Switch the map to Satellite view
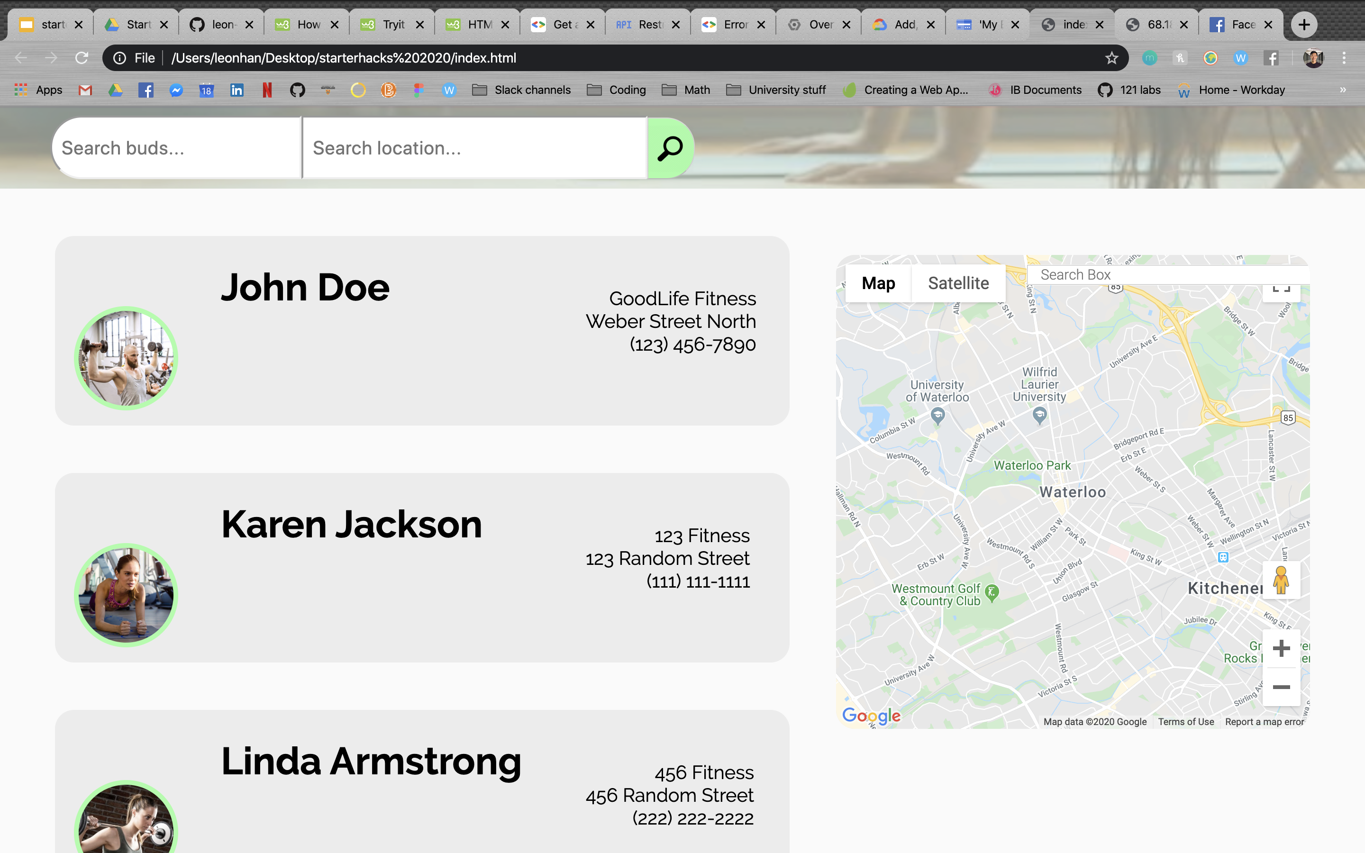The width and height of the screenshot is (1365, 853). click(x=958, y=283)
